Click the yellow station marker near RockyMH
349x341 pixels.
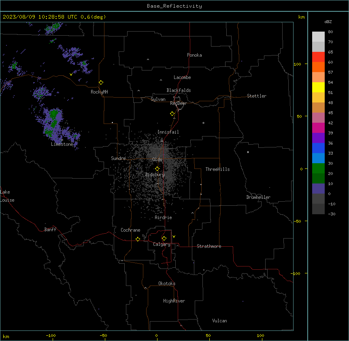pos(101,82)
